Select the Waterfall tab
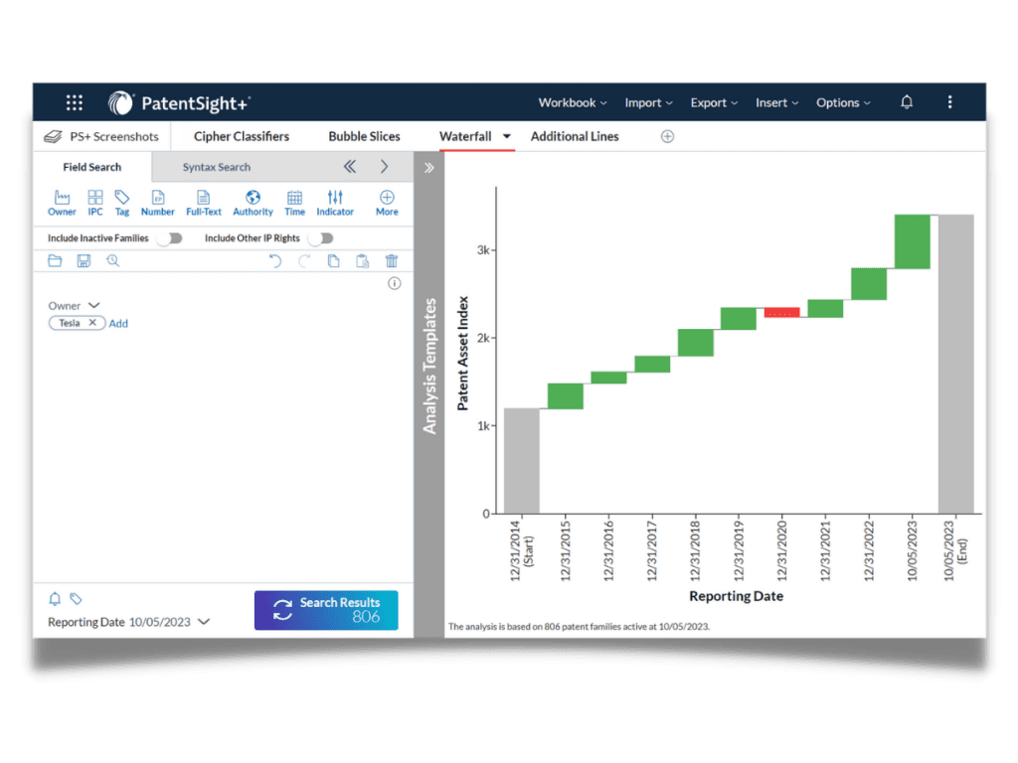 [465, 136]
